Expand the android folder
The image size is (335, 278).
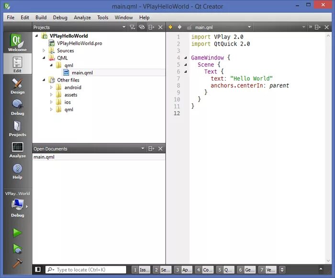(x=51, y=87)
